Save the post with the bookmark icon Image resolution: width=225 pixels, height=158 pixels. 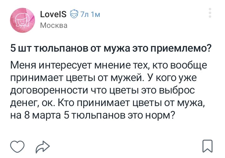207,146
